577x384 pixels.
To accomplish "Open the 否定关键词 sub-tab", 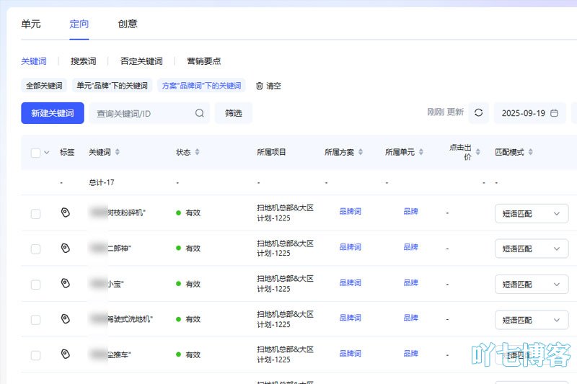I will click(141, 61).
